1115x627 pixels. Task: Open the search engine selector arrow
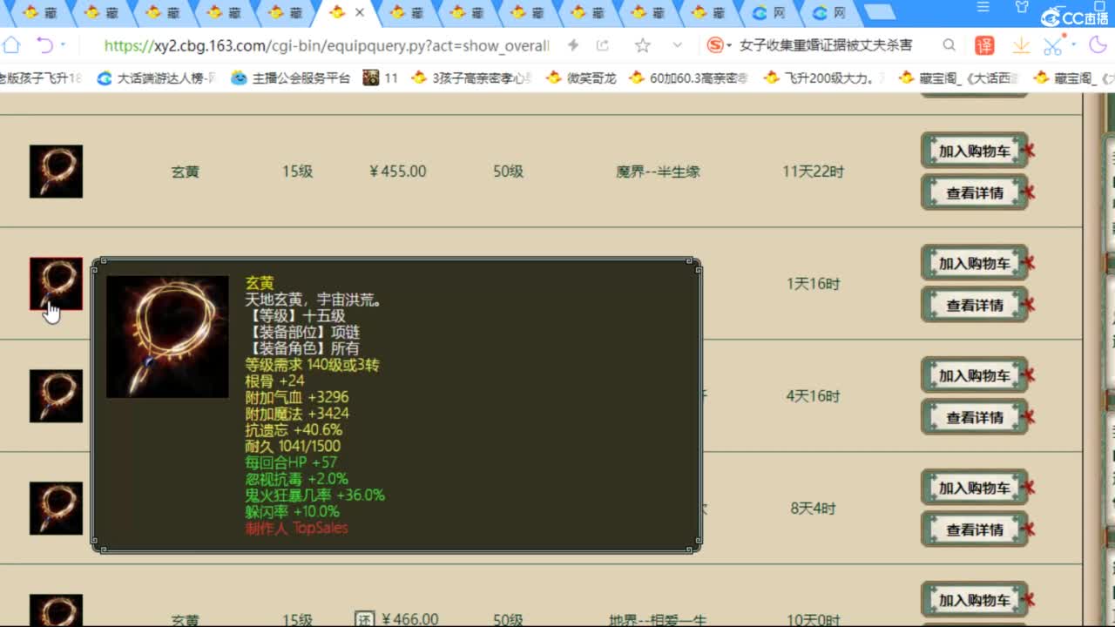click(x=729, y=46)
